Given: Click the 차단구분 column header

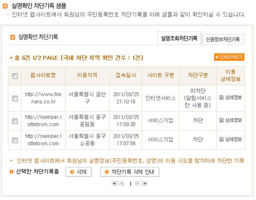Looking at the screenshot, I should (x=198, y=75).
